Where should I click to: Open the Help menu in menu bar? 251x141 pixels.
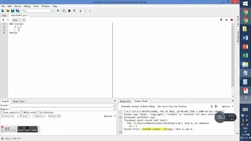coord(55,6)
